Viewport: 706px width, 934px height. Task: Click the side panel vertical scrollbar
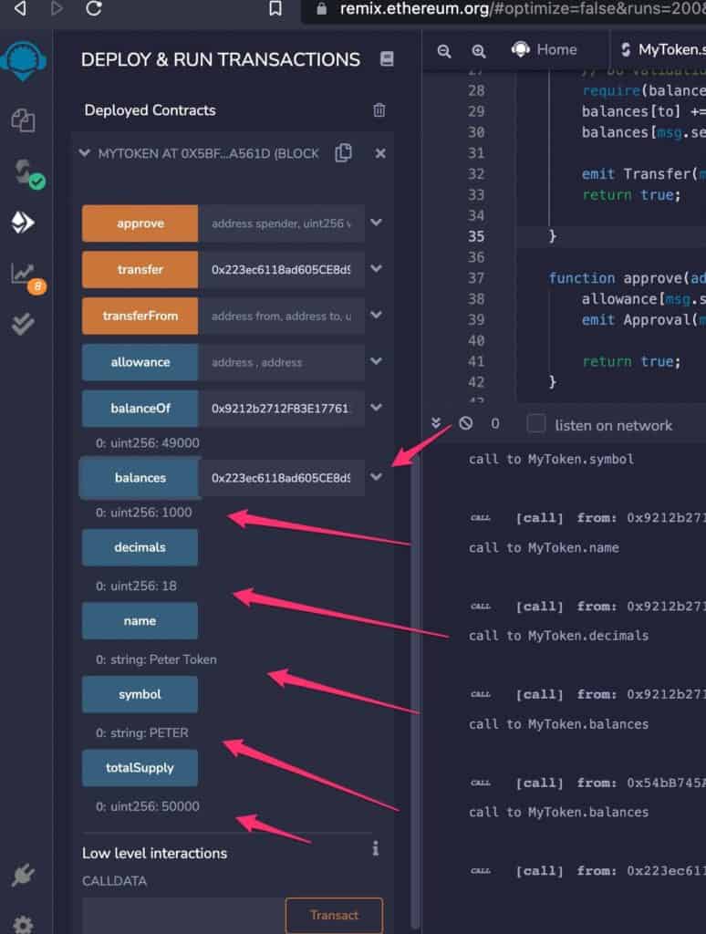tap(415, 691)
